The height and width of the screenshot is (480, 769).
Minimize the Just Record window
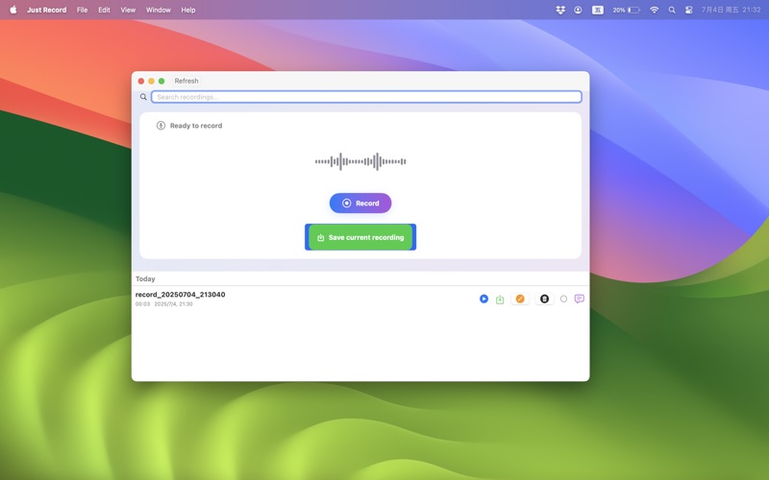point(151,81)
